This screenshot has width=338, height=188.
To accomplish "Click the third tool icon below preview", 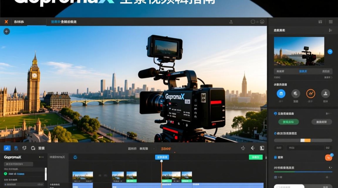I will (24, 148).
